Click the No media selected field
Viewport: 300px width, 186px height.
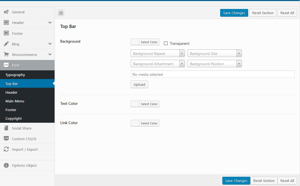point(212,74)
